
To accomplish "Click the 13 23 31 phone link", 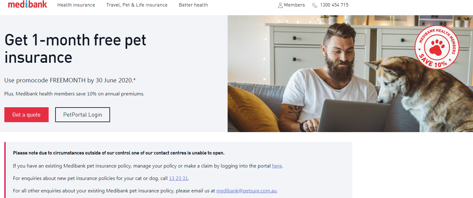I will (178, 178).
